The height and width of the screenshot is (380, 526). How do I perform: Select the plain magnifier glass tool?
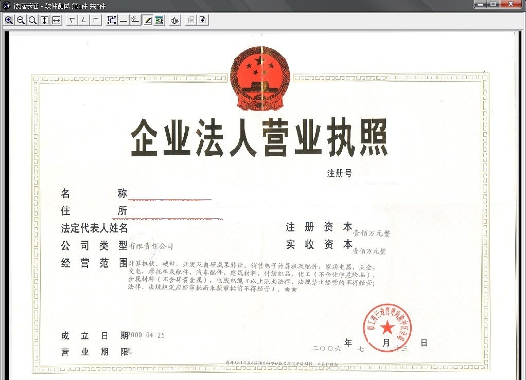[32, 20]
